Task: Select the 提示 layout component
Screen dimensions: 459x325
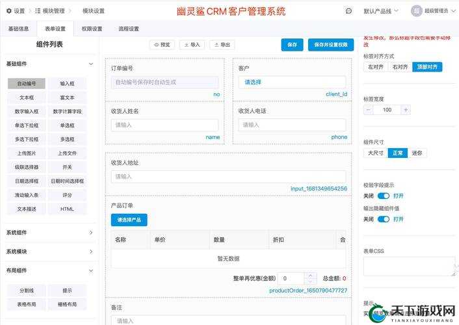Action: [x=68, y=291]
